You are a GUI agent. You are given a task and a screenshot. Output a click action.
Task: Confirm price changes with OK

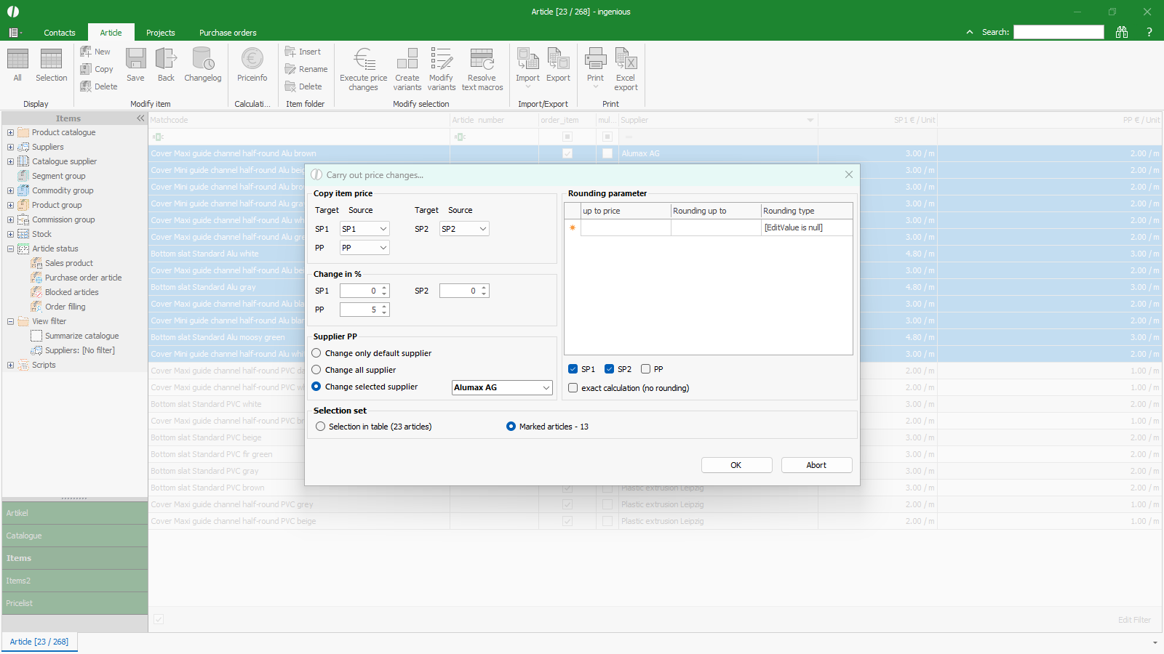[736, 465]
